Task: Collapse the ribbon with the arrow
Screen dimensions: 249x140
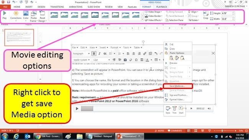Action: [x=246, y=25]
